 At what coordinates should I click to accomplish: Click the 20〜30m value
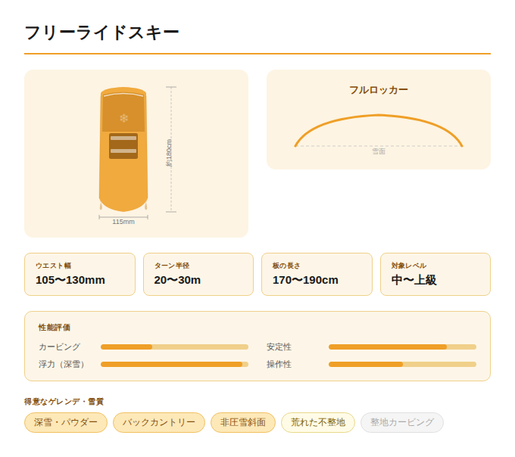click(177, 280)
